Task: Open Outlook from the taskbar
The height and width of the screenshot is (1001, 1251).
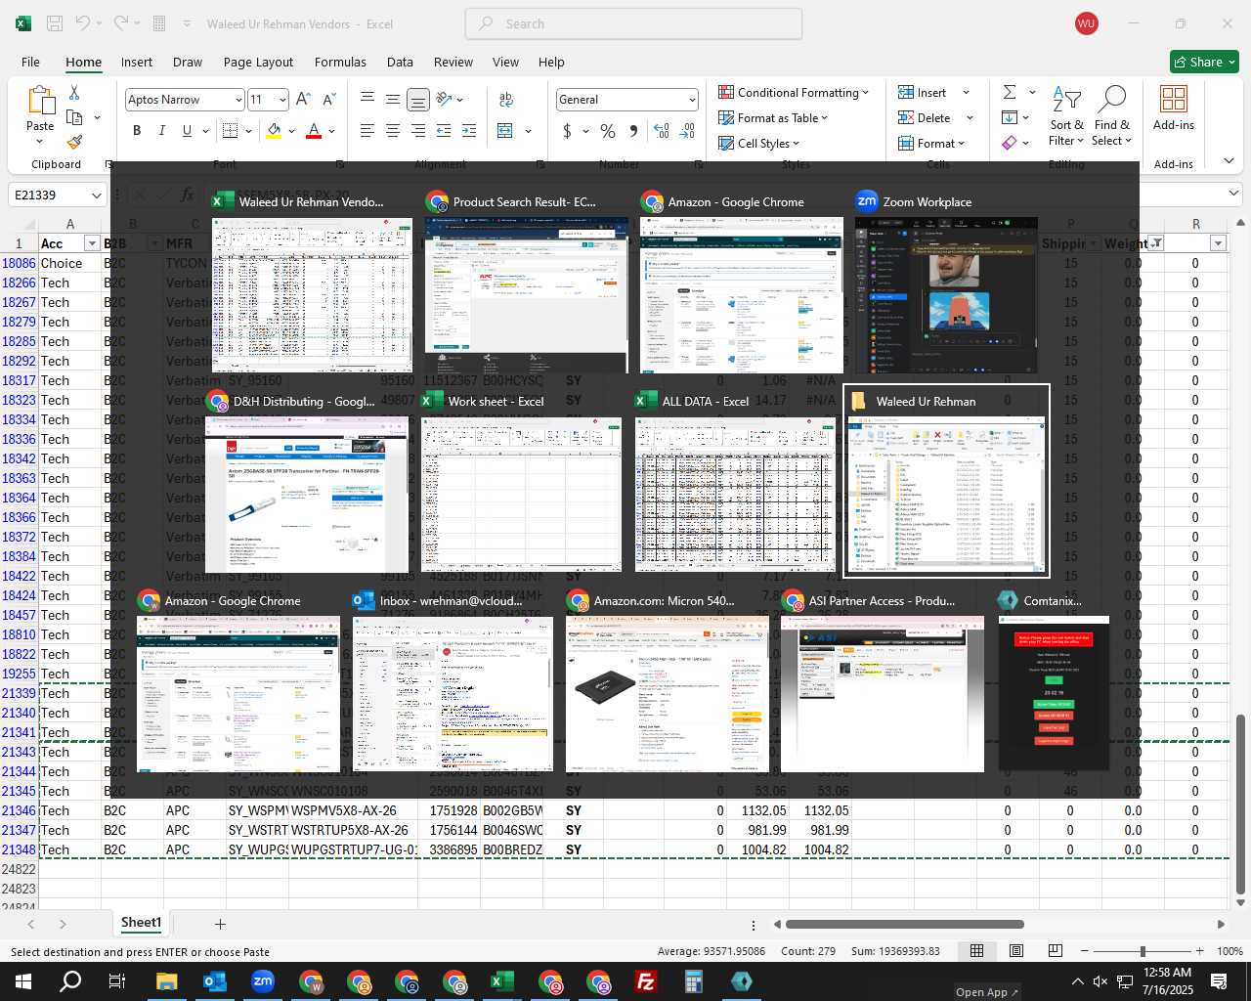Action: pos(214,981)
